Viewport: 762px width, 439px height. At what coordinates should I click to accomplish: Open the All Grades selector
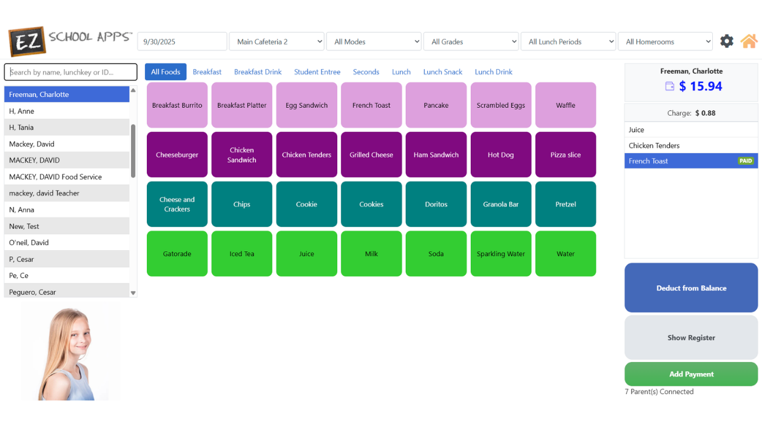coord(471,41)
